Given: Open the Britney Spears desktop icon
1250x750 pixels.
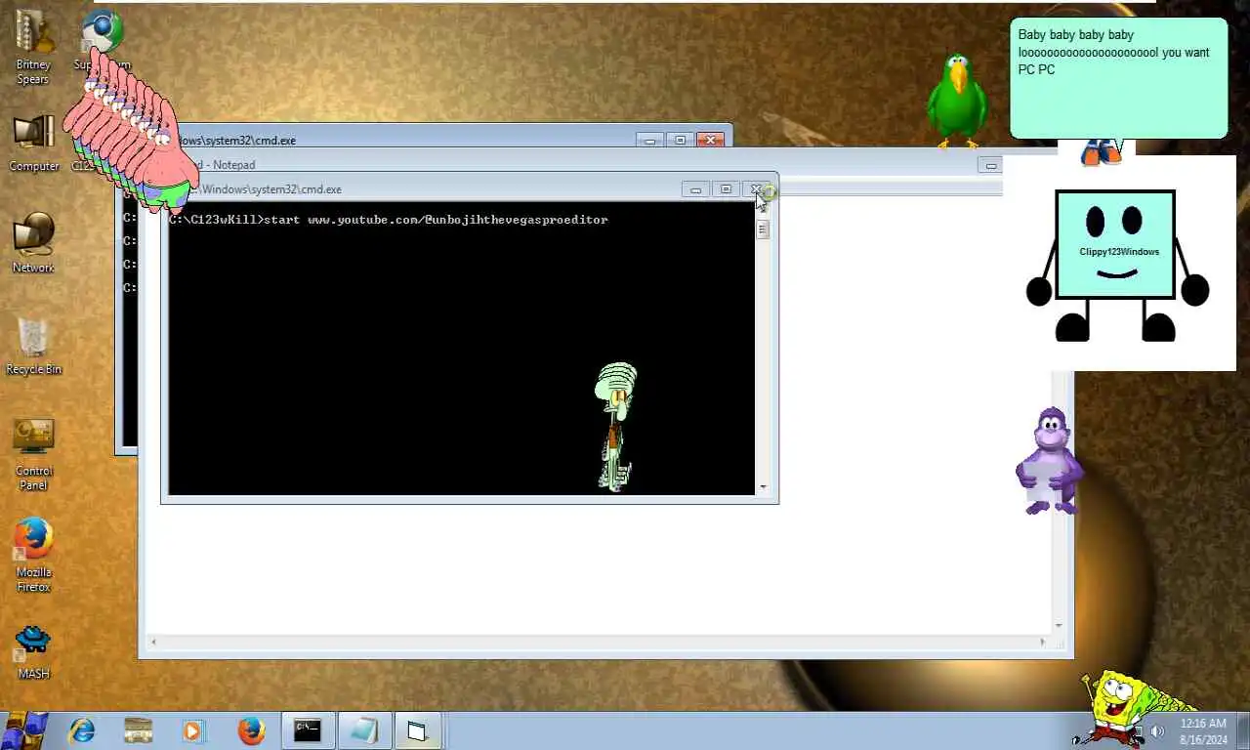Looking at the screenshot, I should (x=33, y=46).
